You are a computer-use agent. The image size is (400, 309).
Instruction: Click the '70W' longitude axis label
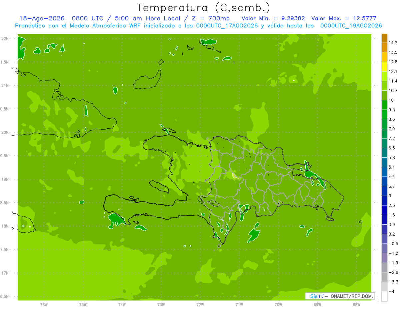point(278,305)
